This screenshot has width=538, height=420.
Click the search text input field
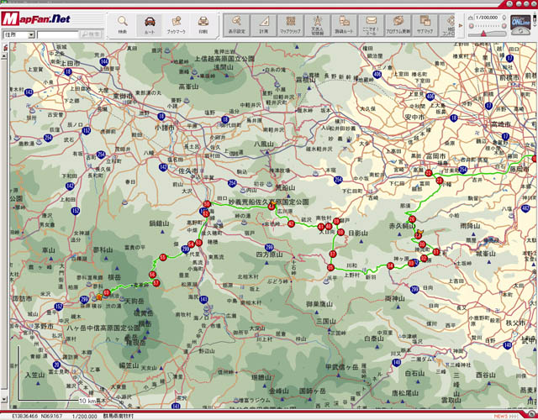[x=59, y=35]
